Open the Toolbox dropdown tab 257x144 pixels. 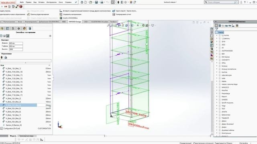[113, 22]
